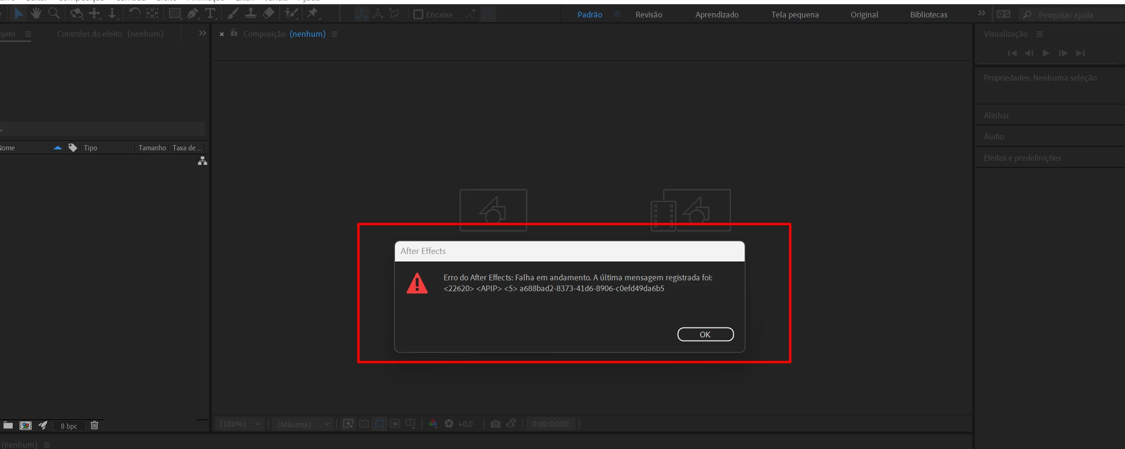1125x449 pixels.
Task: Switch to the Padrão workspace
Action: coord(590,15)
